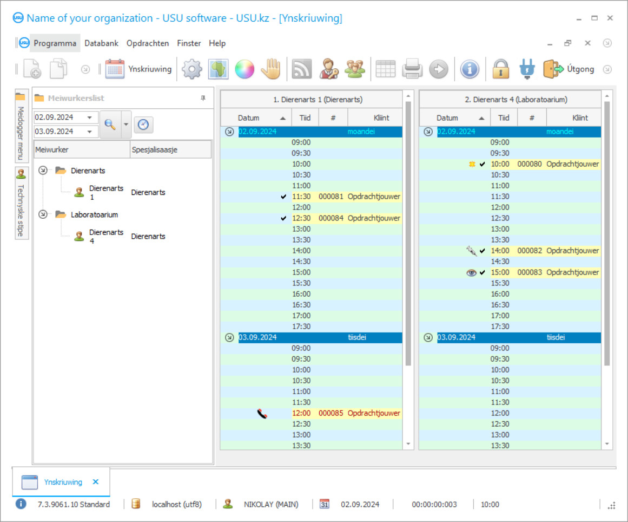Click the blue info toolbar icon
The height and width of the screenshot is (522, 628).
[x=470, y=69]
